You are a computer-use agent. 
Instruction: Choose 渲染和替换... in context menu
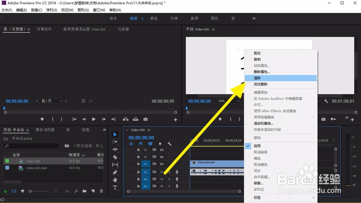pyautogui.click(x=280, y=123)
